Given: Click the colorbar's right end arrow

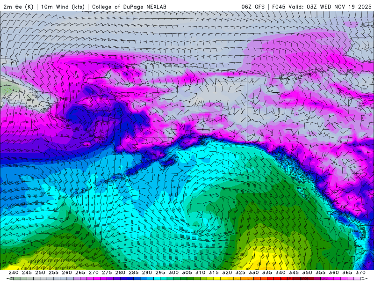Looking at the screenshot, I should [364, 279].
